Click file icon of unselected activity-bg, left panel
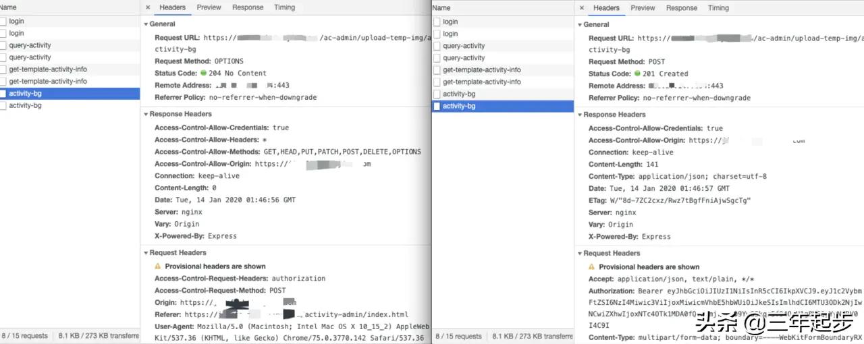The width and height of the screenshot is (864, 344). pyautogui.click(x=3, y=105)
